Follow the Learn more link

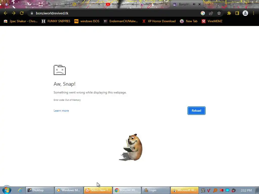pyautogui.click(x=61, y=111)
